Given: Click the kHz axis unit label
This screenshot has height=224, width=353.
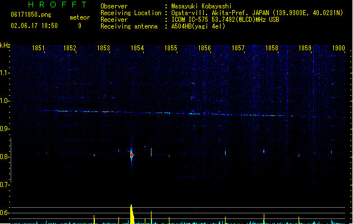Looking at the screenshot, I should [5, 45].
